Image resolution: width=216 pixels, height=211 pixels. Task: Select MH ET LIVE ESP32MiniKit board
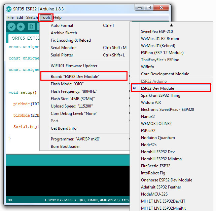pos(171,208)
